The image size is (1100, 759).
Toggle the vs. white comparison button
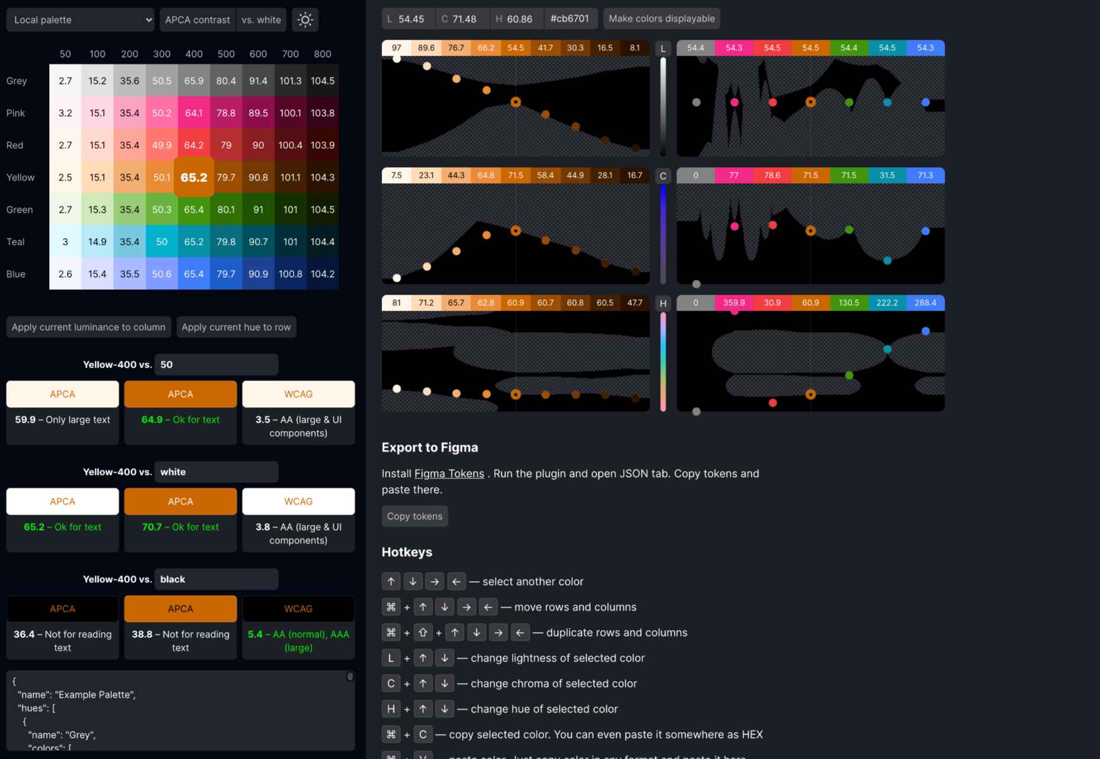pos(261,20)
